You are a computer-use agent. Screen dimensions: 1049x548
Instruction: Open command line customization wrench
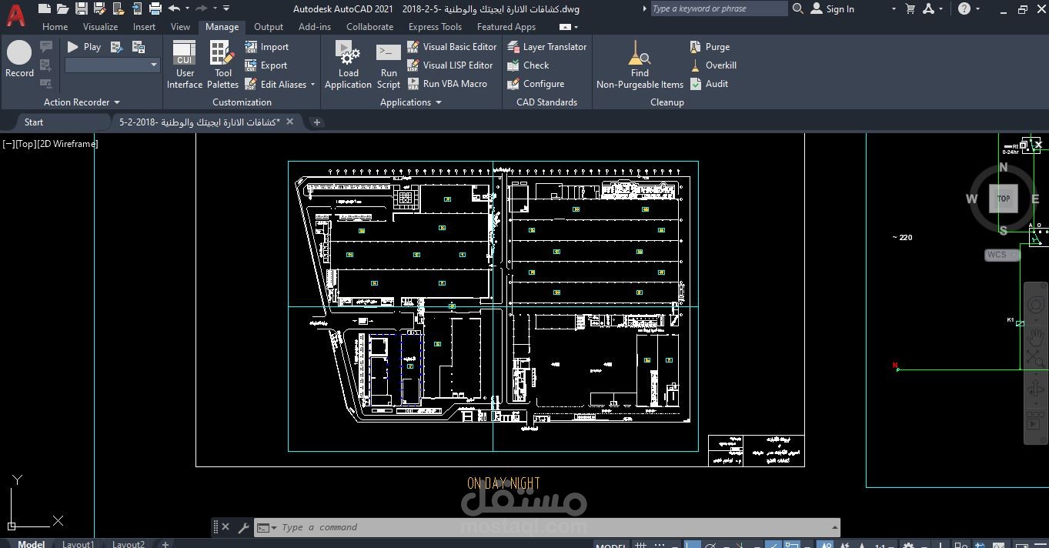(243, 527)
